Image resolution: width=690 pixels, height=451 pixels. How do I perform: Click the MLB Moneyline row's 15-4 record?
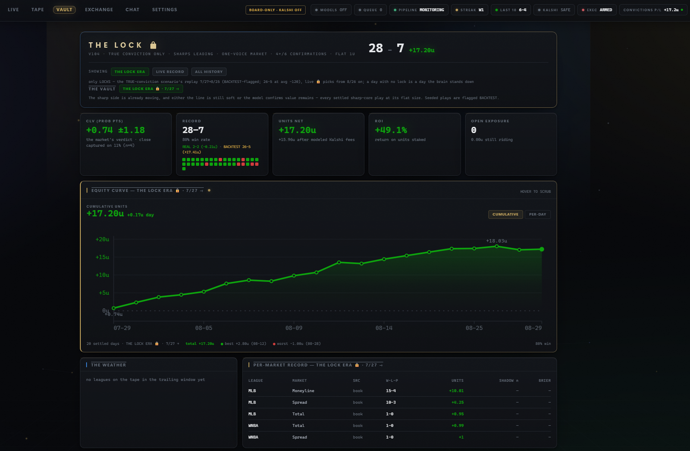[x=391, y=391]
